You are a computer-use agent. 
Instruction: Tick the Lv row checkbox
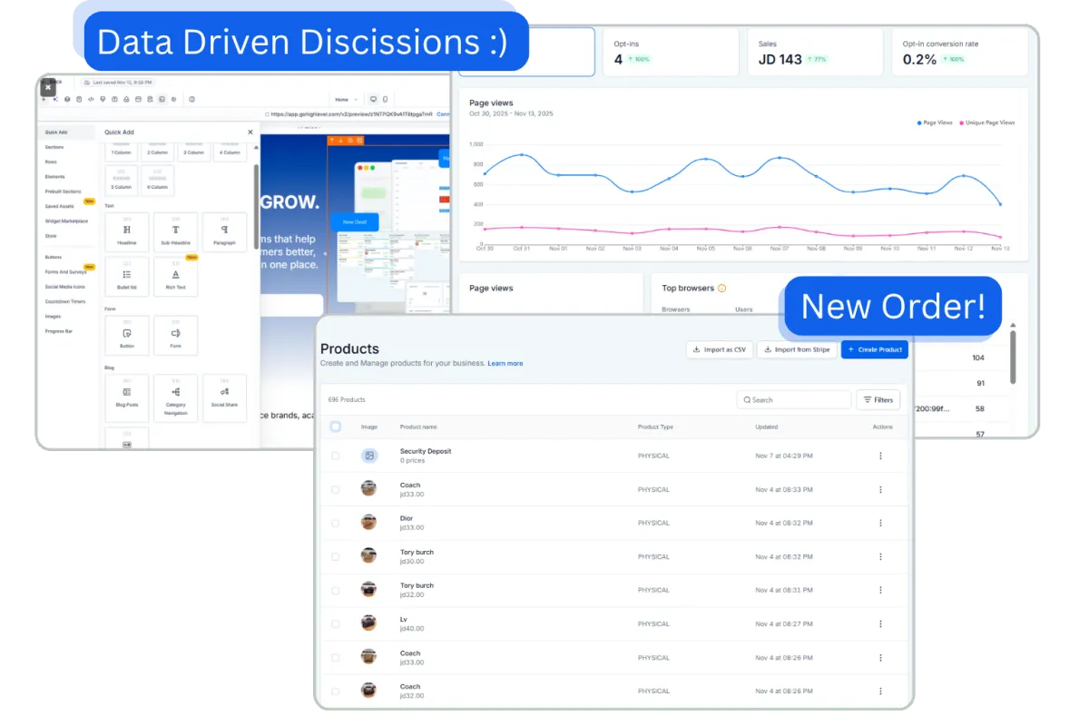336,623
